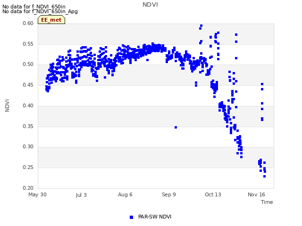
Task: Click the 0.25 y-axis value
Action: pyautogui.click(x=28, y=168)
